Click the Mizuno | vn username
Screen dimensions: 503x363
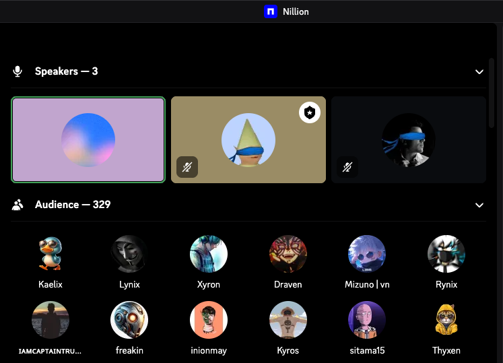[x=367, y=284]
